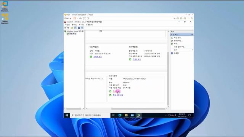This screenshot has height=137, width=244.
Task: Click 한 번 백업... in the Actions pane
Action: 178,41
